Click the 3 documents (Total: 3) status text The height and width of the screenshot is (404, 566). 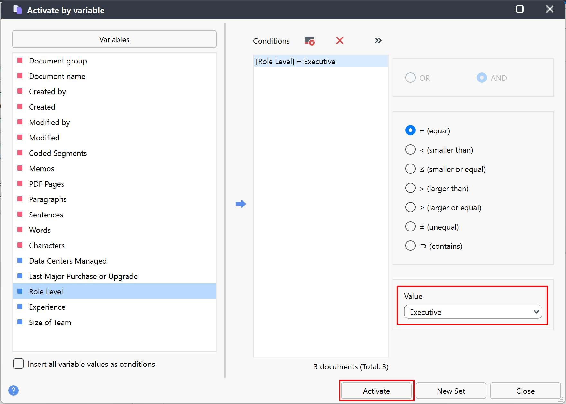coord(351,366)
